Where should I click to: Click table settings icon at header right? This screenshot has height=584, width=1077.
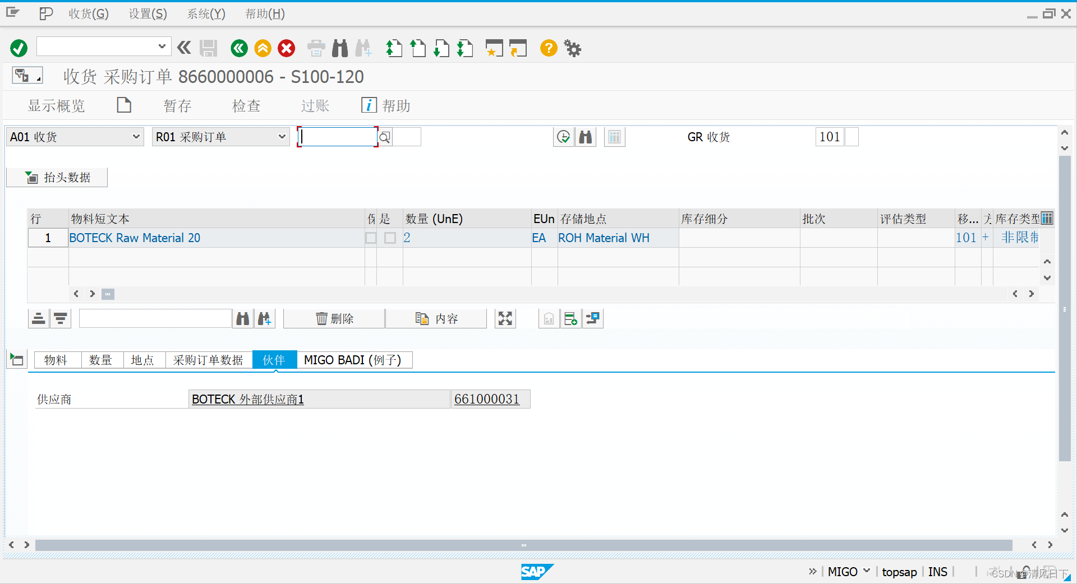[x=1047, y=218]
